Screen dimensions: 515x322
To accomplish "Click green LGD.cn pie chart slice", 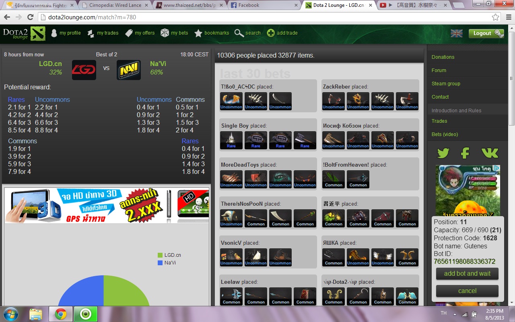I will pos(125,292).
